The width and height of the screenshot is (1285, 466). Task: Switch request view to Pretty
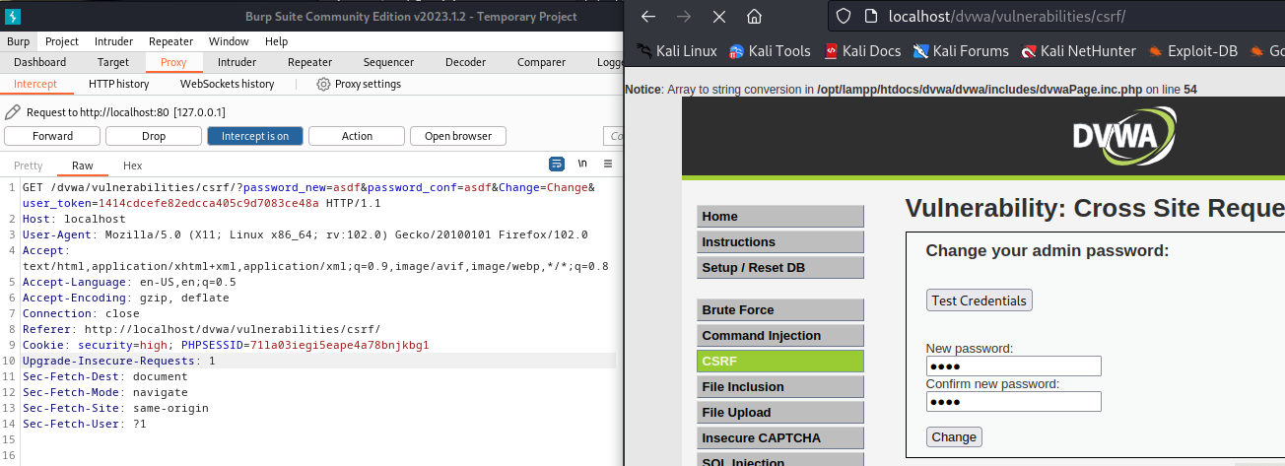[x=29, y=166]
